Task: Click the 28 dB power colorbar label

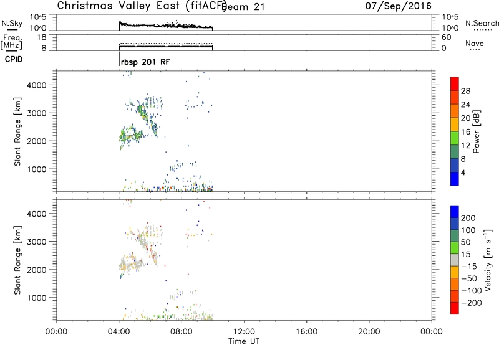Action: click(465, 91)
